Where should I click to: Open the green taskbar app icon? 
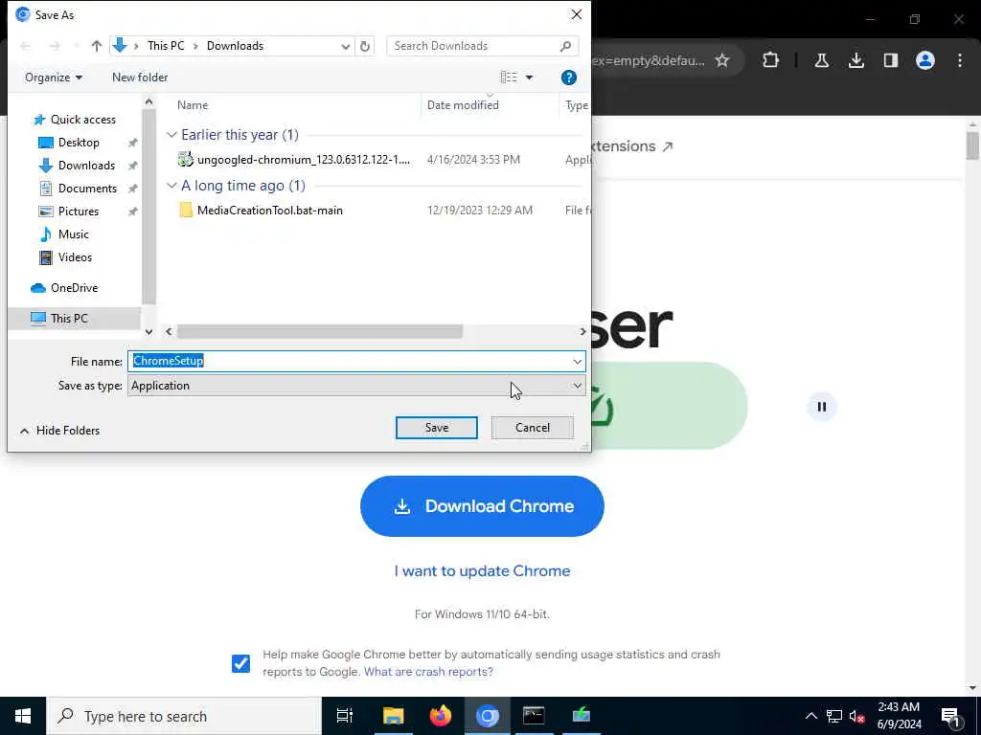tap(582, 716)
